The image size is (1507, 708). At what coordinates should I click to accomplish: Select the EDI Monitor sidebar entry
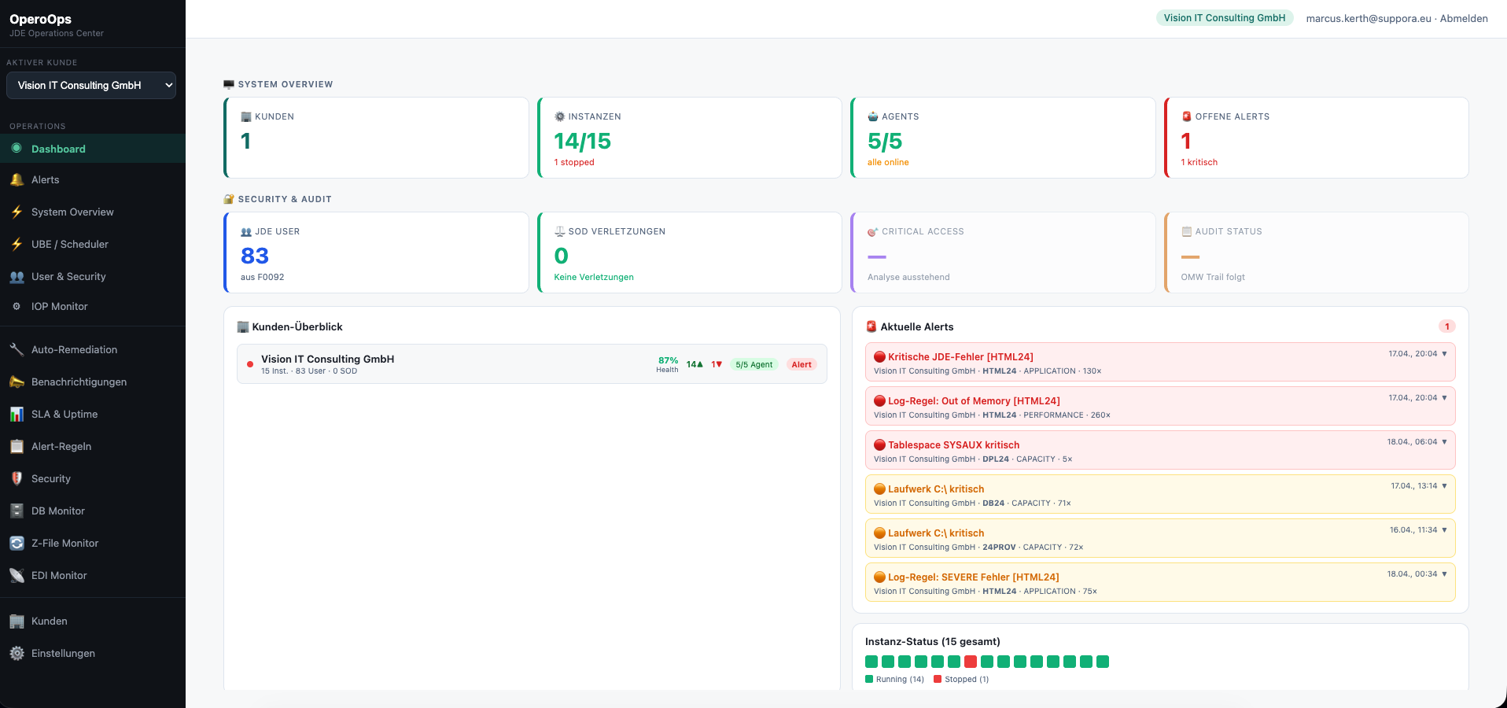59,575
